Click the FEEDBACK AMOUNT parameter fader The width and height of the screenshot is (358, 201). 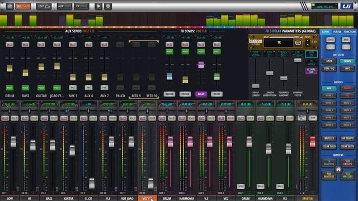tap(284, 78)
